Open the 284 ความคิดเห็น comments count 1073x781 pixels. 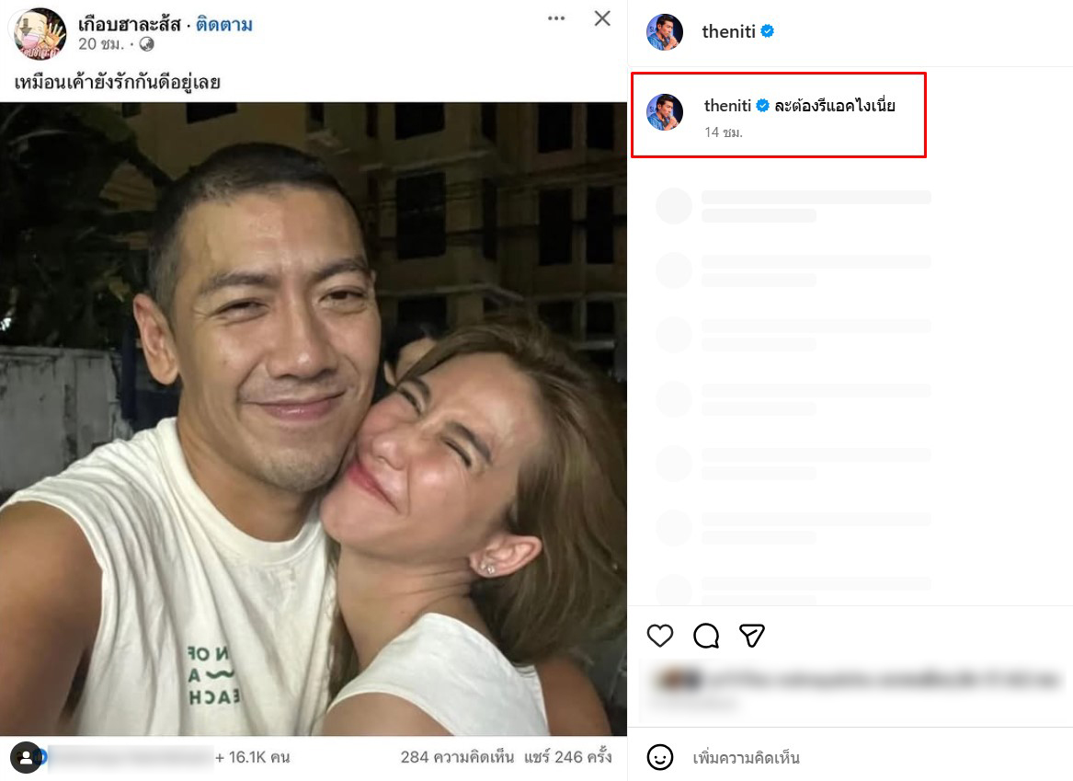click(457, 757)
